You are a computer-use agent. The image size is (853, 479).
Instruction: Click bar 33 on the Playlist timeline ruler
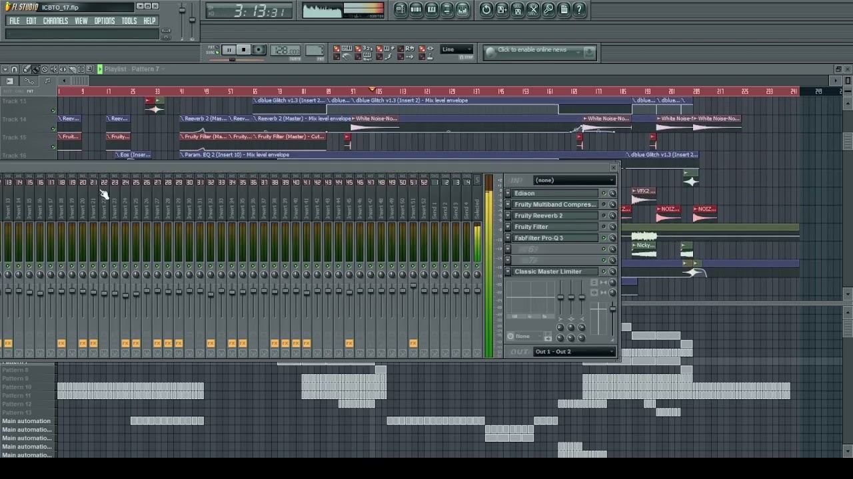point(157,91)
